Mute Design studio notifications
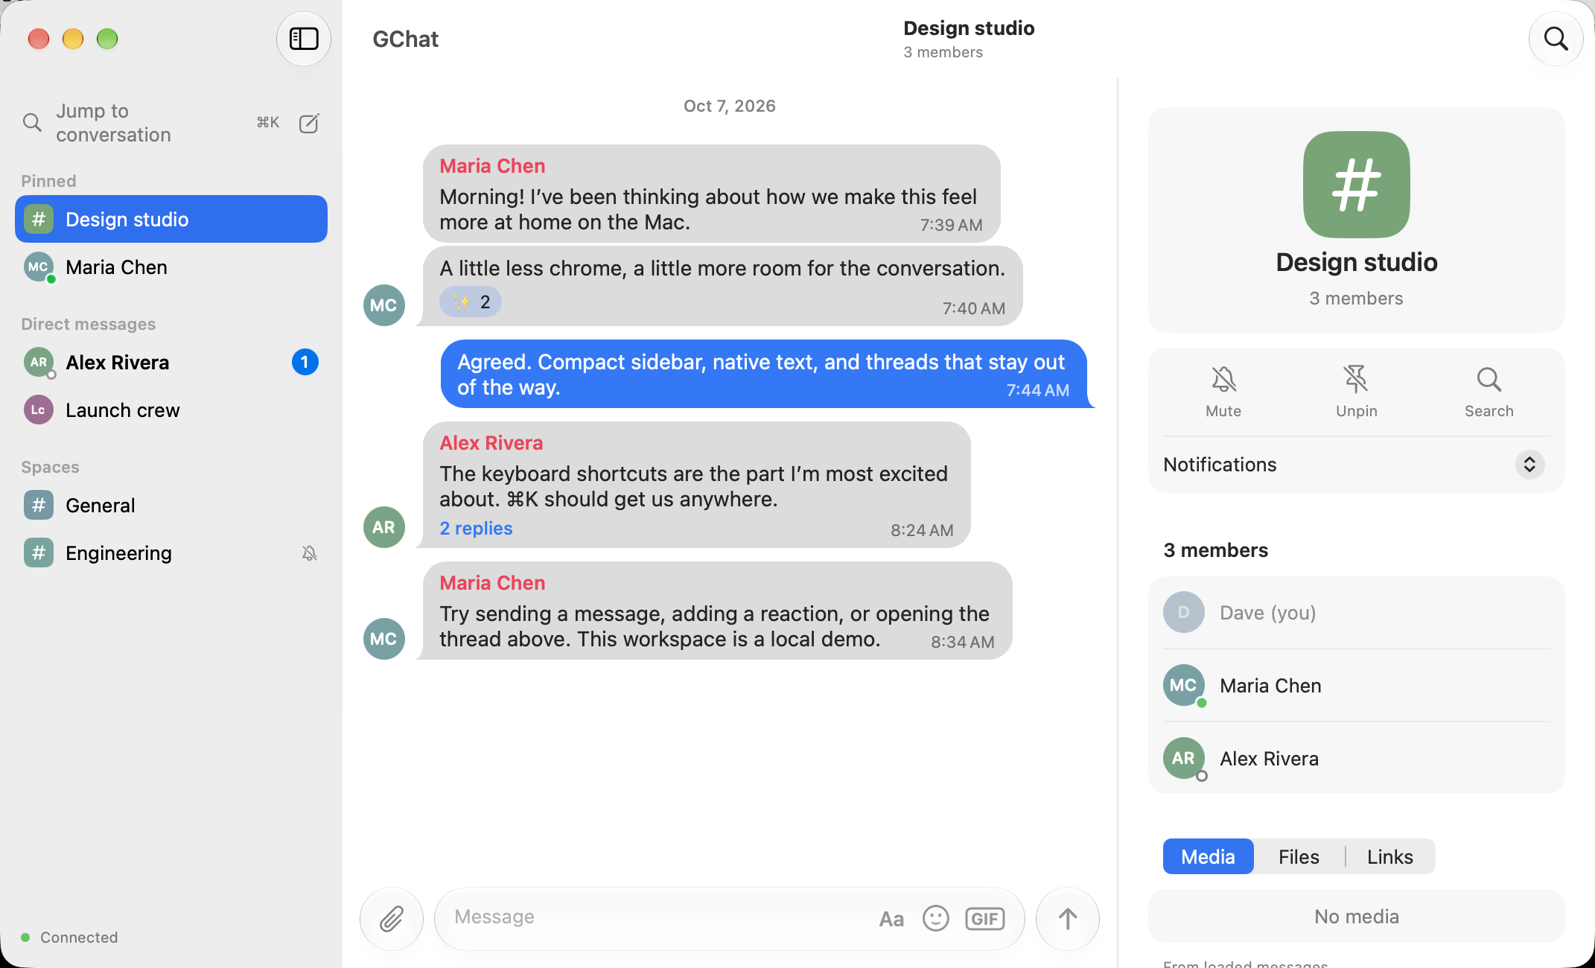The image size is (1595, 968). (1223, 392)
